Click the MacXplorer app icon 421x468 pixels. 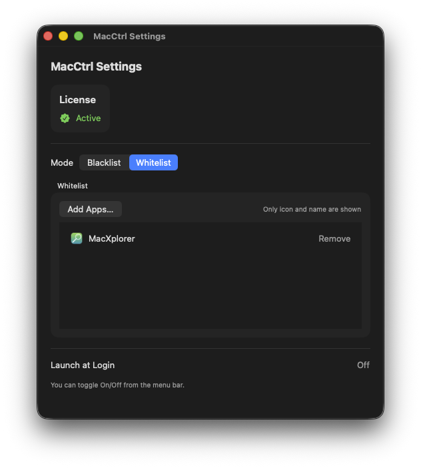click(77, 238)
